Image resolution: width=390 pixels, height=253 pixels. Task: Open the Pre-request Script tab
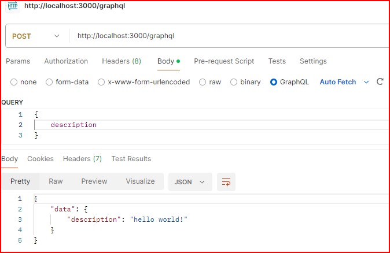click(x=224, y=61)
